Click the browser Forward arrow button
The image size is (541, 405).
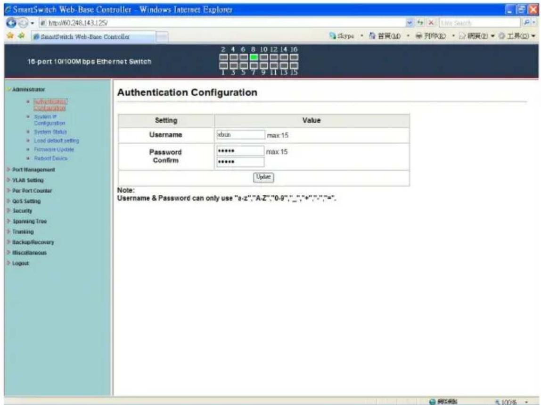(x=23, y=23)
